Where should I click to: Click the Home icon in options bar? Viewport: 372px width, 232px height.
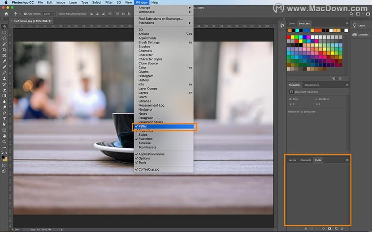pyautogui.click(x=6, y=14)
